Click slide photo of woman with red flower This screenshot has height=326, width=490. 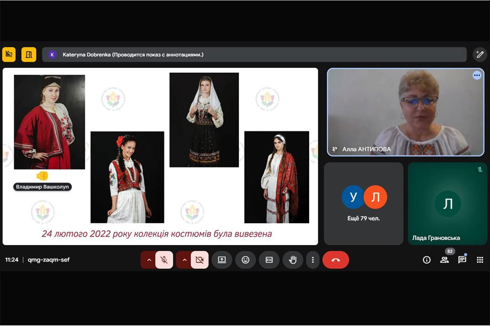127,177
